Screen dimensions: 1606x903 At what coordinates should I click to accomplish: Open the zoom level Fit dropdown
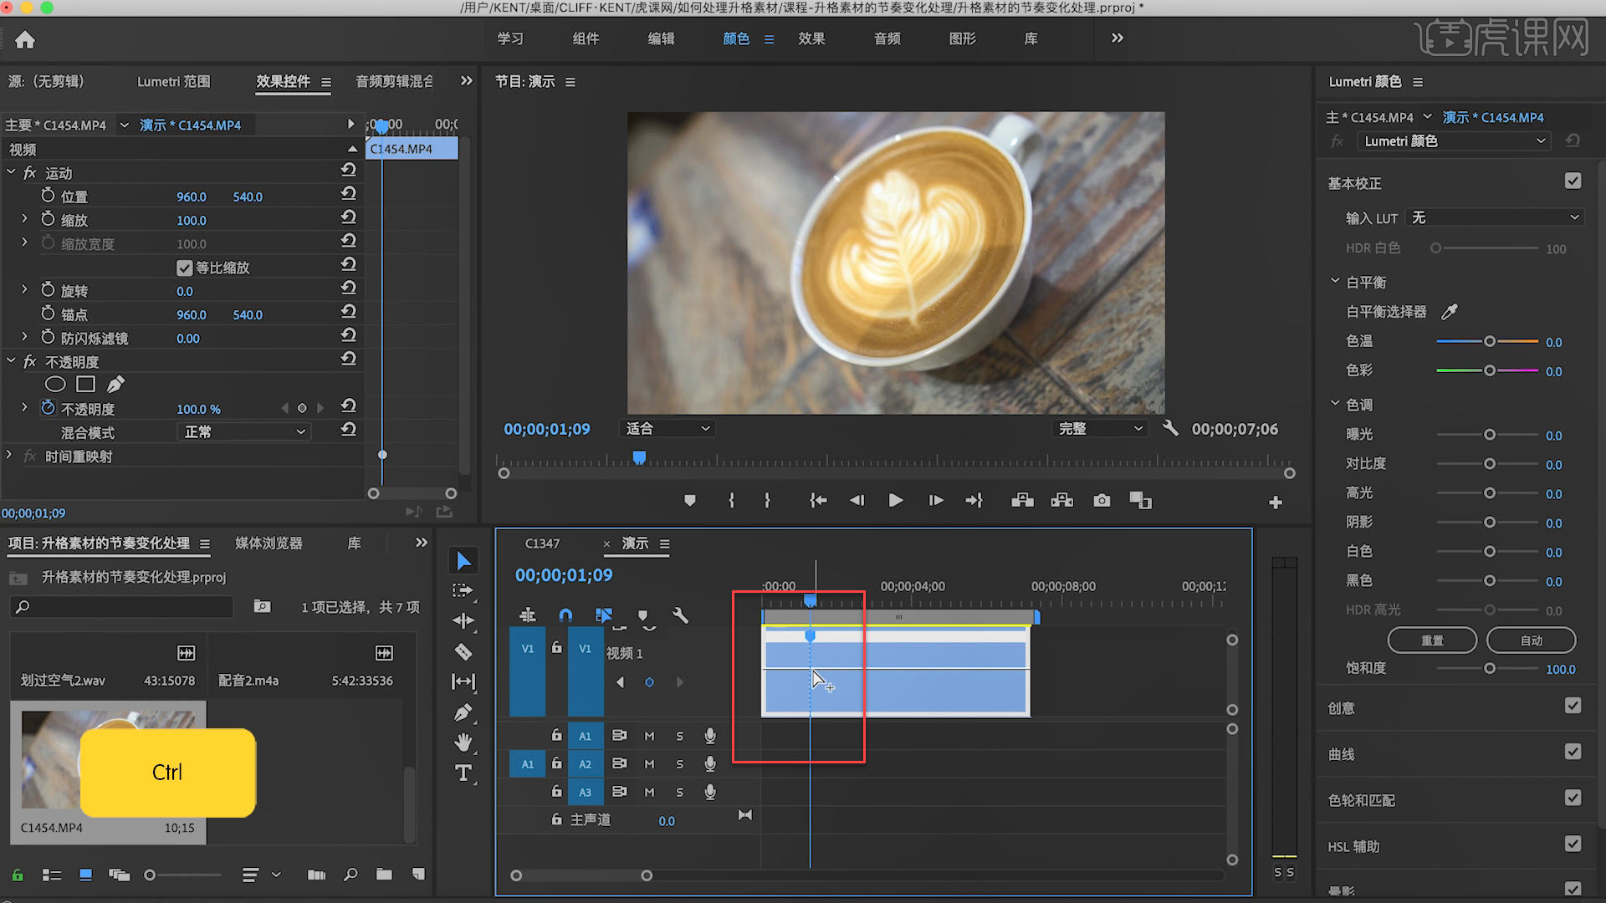click(667, 428)
